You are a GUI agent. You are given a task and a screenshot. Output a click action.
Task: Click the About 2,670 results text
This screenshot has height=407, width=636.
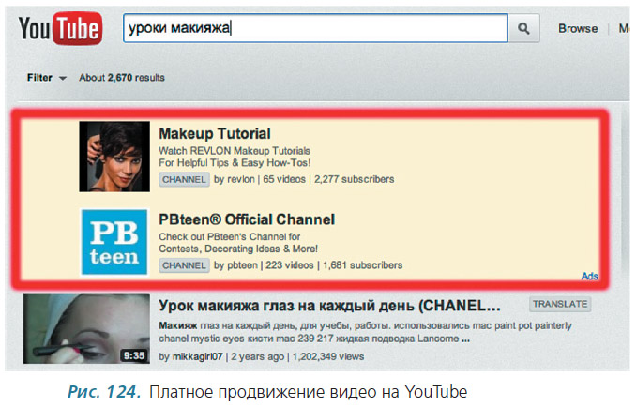click(x=122, y=78)
